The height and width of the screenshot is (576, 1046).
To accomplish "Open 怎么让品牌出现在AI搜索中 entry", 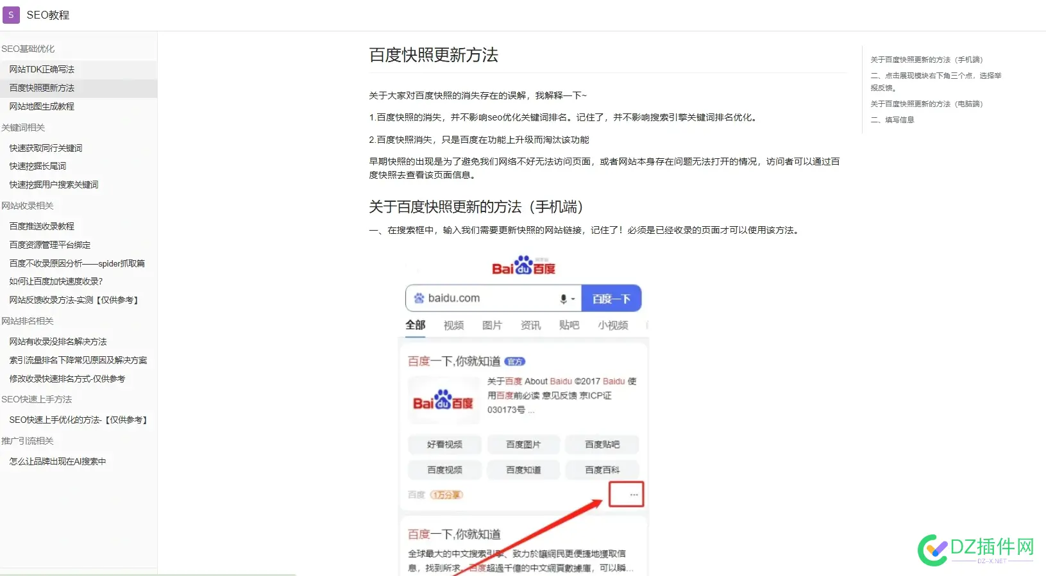I will pos(58,461).
